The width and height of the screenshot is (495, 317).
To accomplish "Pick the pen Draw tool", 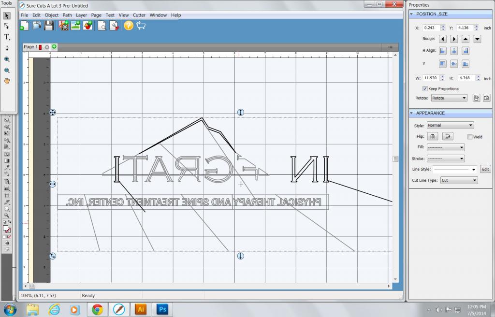I will click(x=7, y=48).
